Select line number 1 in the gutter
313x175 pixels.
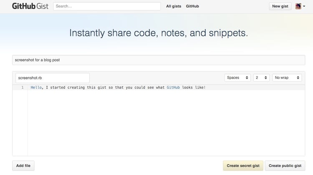(22, 88)
